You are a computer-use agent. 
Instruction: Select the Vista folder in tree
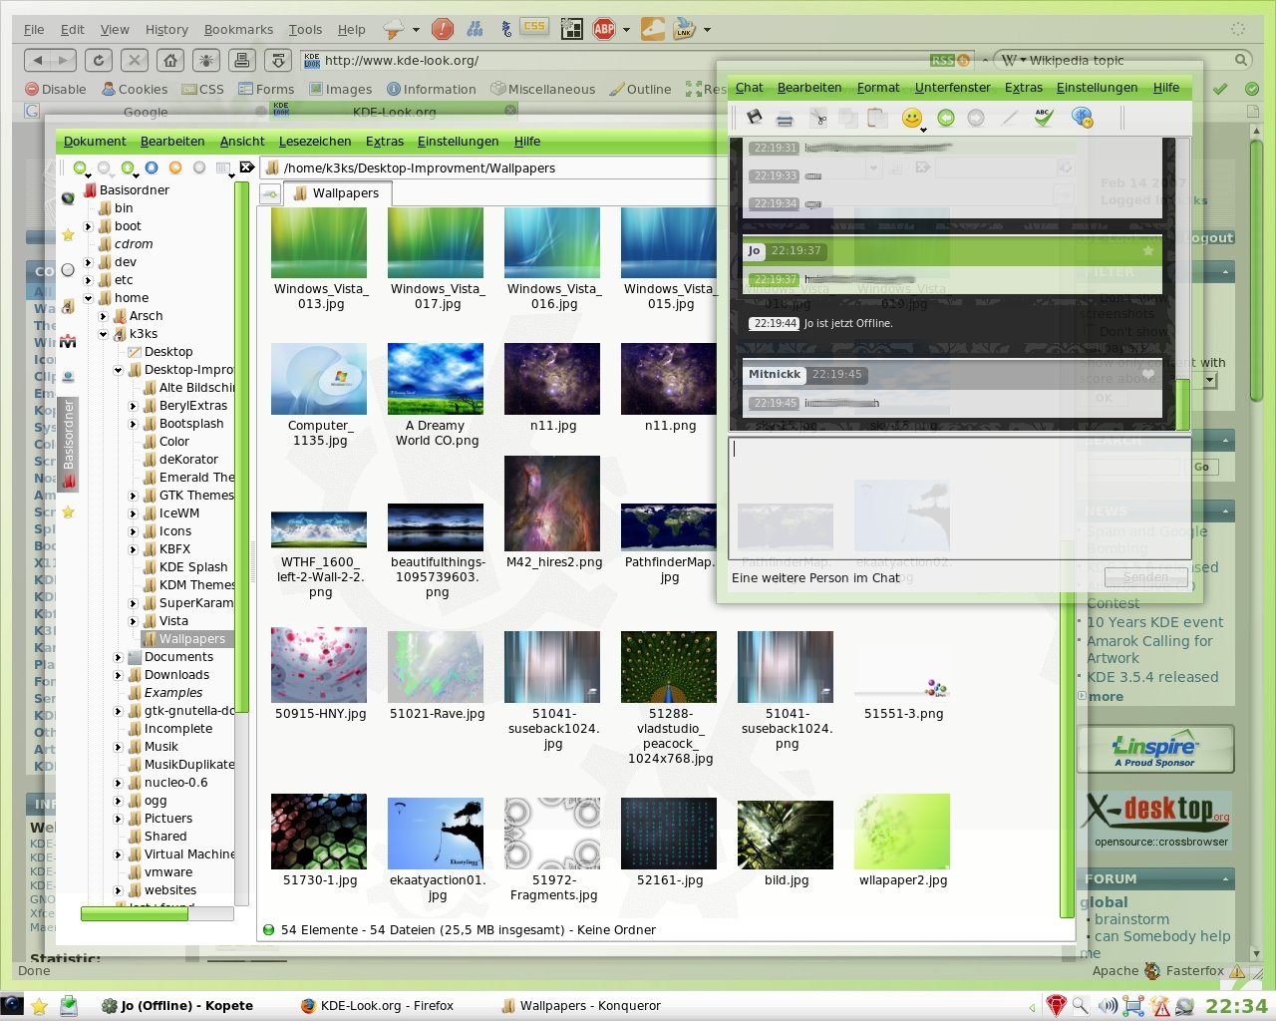coord(173,621)
